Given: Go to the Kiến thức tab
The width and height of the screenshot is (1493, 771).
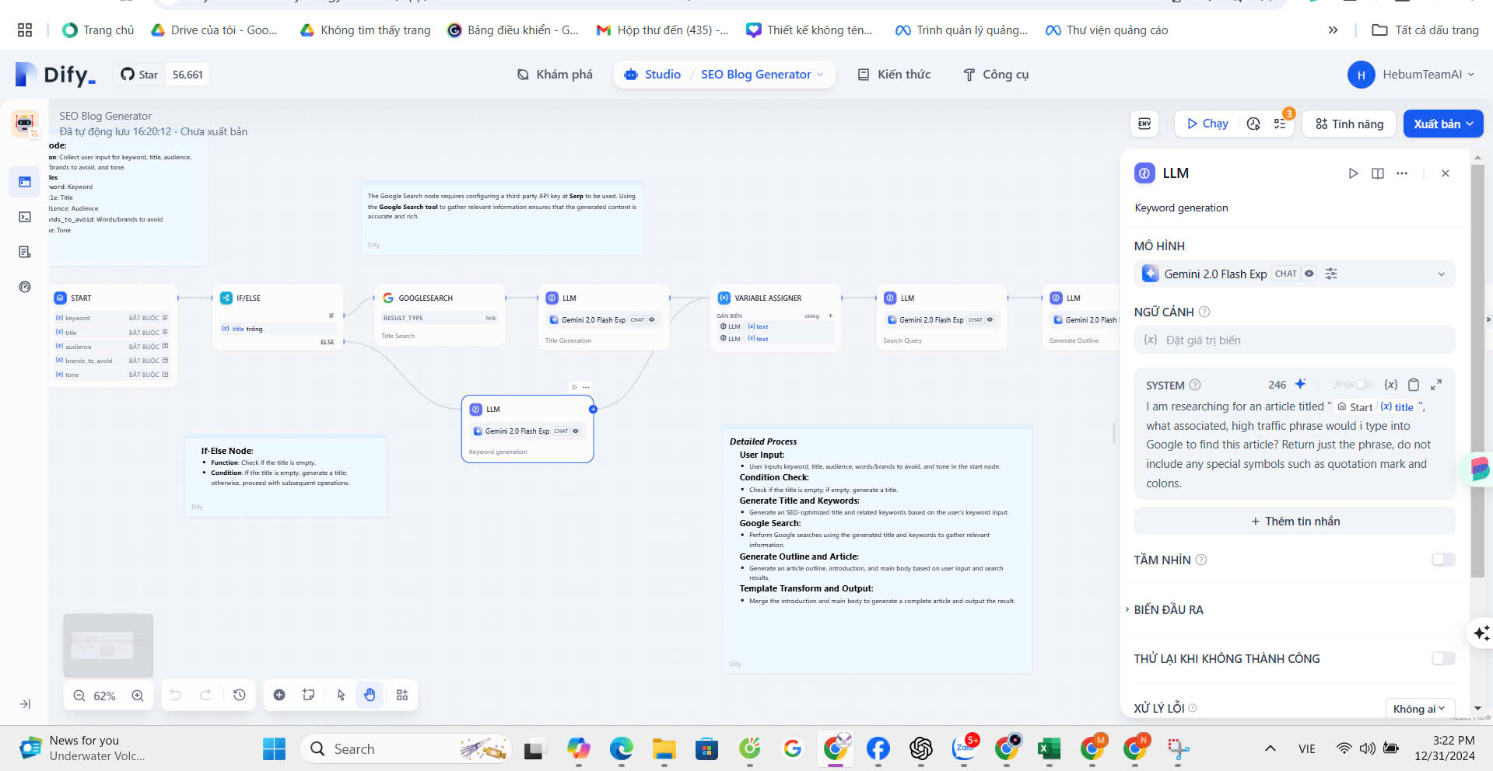Looking at the screenshot, I should [x=894, y=75].
